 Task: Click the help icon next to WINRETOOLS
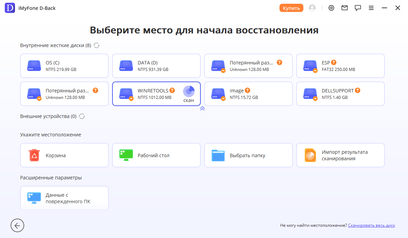172,90
